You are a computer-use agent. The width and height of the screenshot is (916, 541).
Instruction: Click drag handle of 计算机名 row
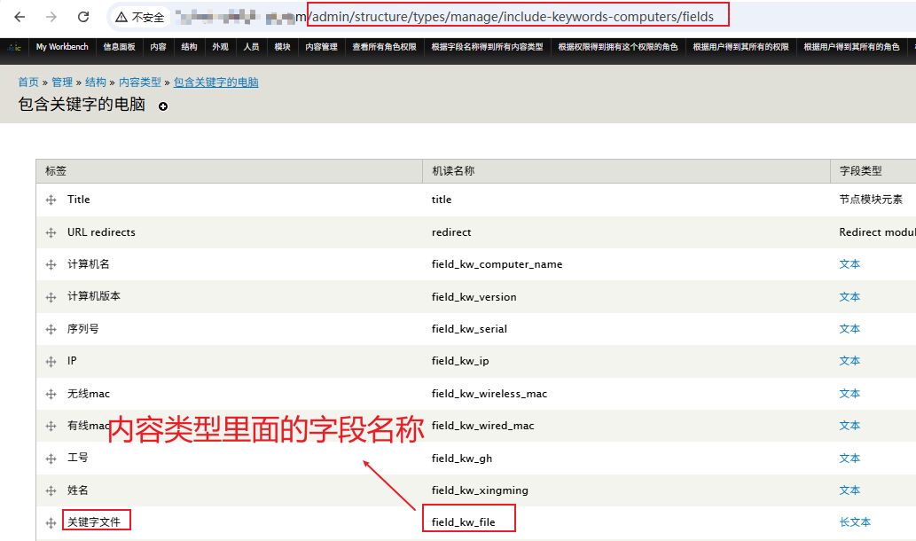[x=51, y=265]
